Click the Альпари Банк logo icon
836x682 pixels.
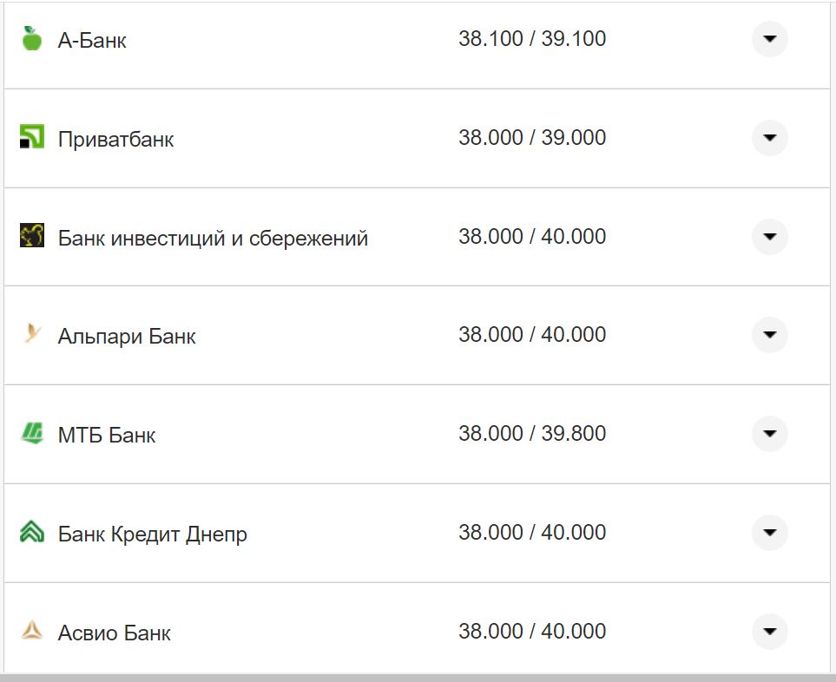click(x=32, y=334)
